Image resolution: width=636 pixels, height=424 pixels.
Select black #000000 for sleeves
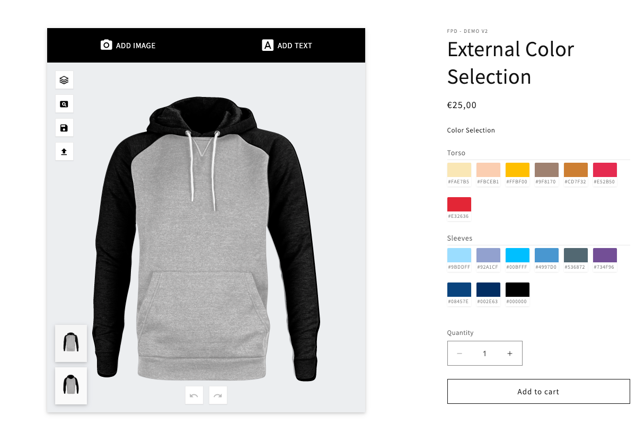[x=517, y=289]
